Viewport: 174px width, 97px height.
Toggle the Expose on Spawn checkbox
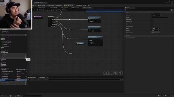pyautogui.click(x=152, y=23)
